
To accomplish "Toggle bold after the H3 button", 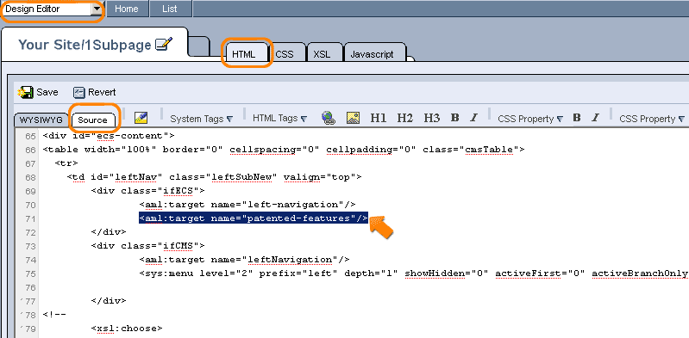I will tap(455, 118).
